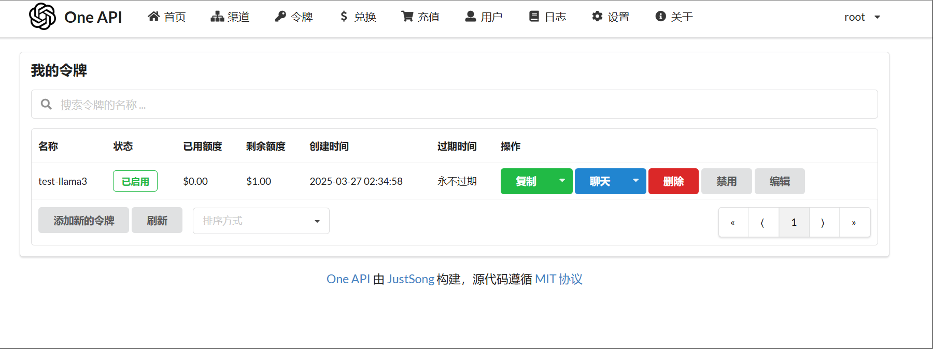Open the 首页 home icon

153,17
